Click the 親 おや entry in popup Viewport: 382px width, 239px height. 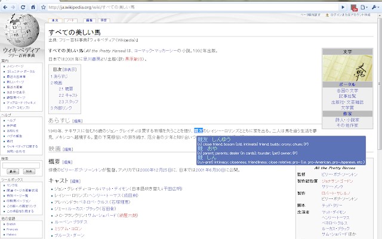click(207, 149)
